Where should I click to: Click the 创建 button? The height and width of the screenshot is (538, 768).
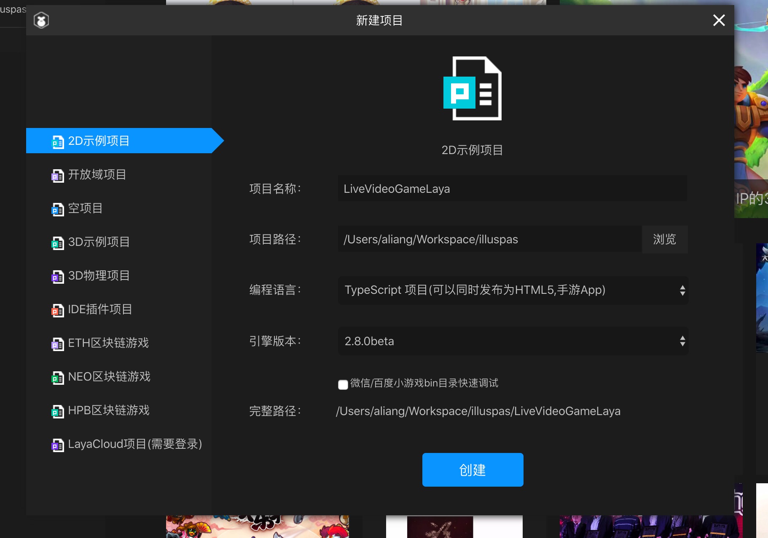473,470
